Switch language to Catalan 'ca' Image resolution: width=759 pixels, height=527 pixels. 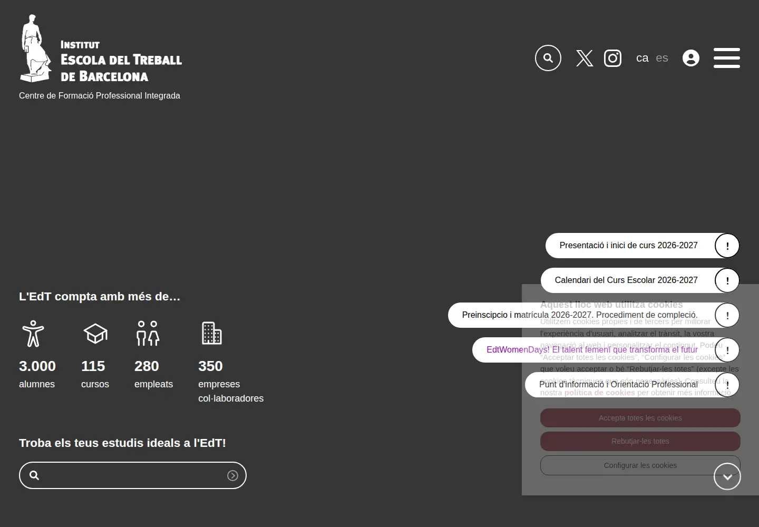pyautogui.click(x=642, y=58)
